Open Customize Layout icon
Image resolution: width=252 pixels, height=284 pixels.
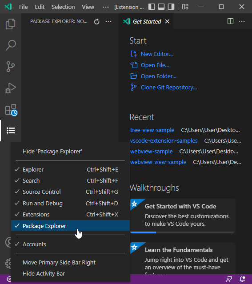pyautogui.click(x=185, y=7)
